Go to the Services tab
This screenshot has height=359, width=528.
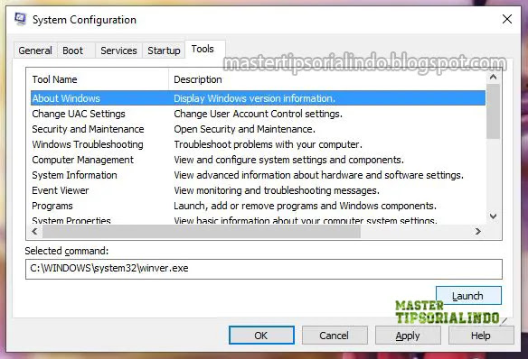coord(118,51)
